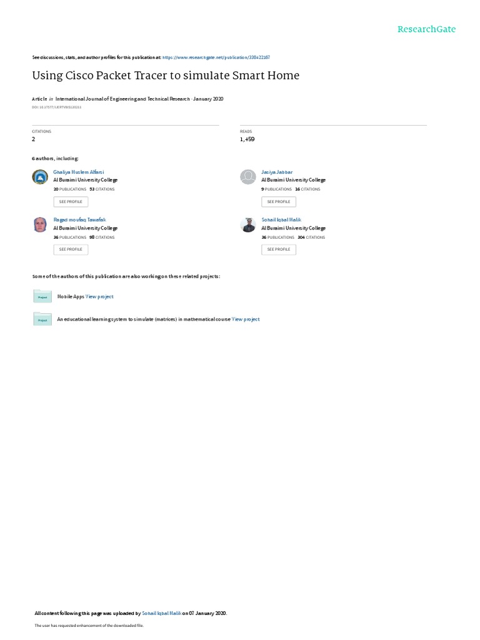480x640 pixels.
Task: Click the Mobile Apps project folder icon
Action: coord(42,296)
